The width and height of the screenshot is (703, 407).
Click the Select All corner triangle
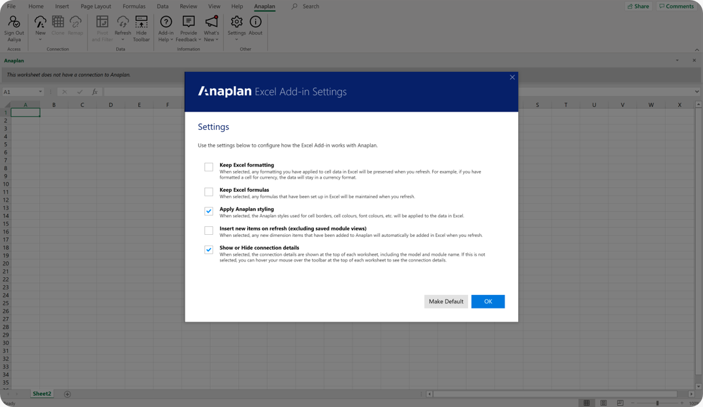click(7, 105)
